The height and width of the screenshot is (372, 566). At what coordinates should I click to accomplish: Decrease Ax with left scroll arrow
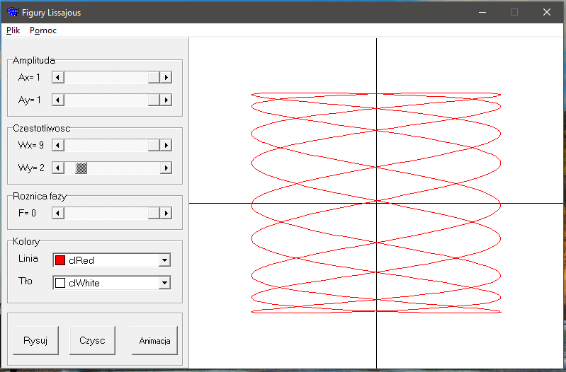pyautogui.click(x=58, y=77)
